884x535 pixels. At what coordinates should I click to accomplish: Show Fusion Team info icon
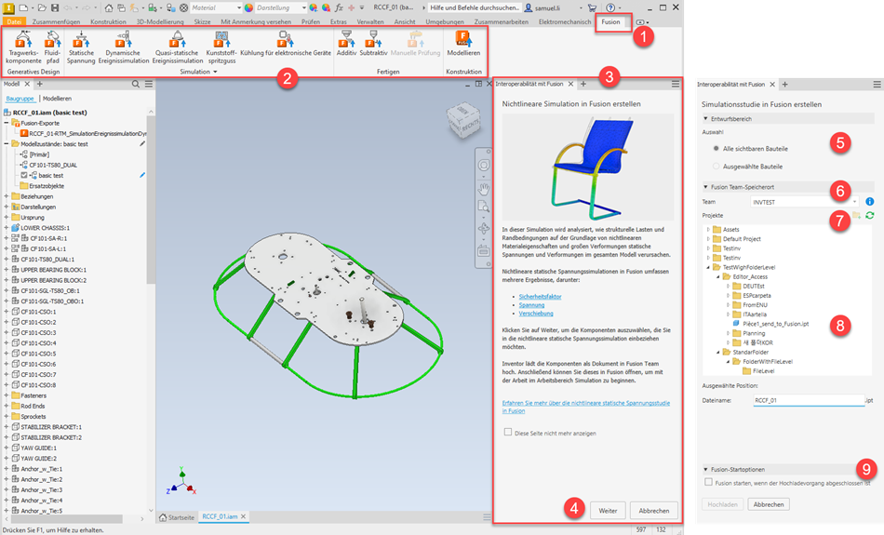pyautogui.click(x=869, y=201)
